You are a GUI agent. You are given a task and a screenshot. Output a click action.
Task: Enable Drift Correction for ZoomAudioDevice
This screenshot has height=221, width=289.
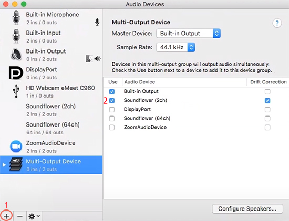tap(267, 128)
